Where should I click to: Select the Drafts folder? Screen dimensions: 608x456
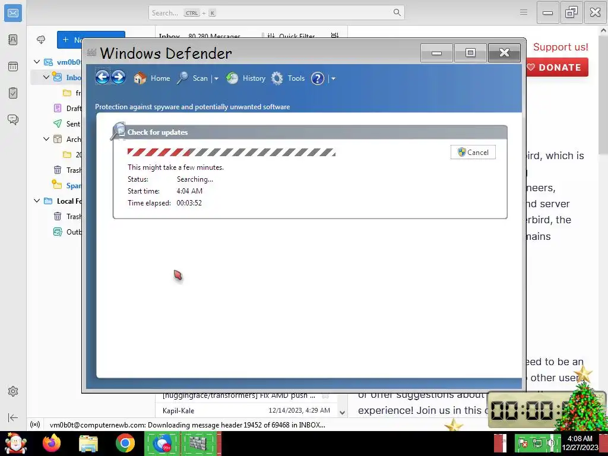[66, 108]
